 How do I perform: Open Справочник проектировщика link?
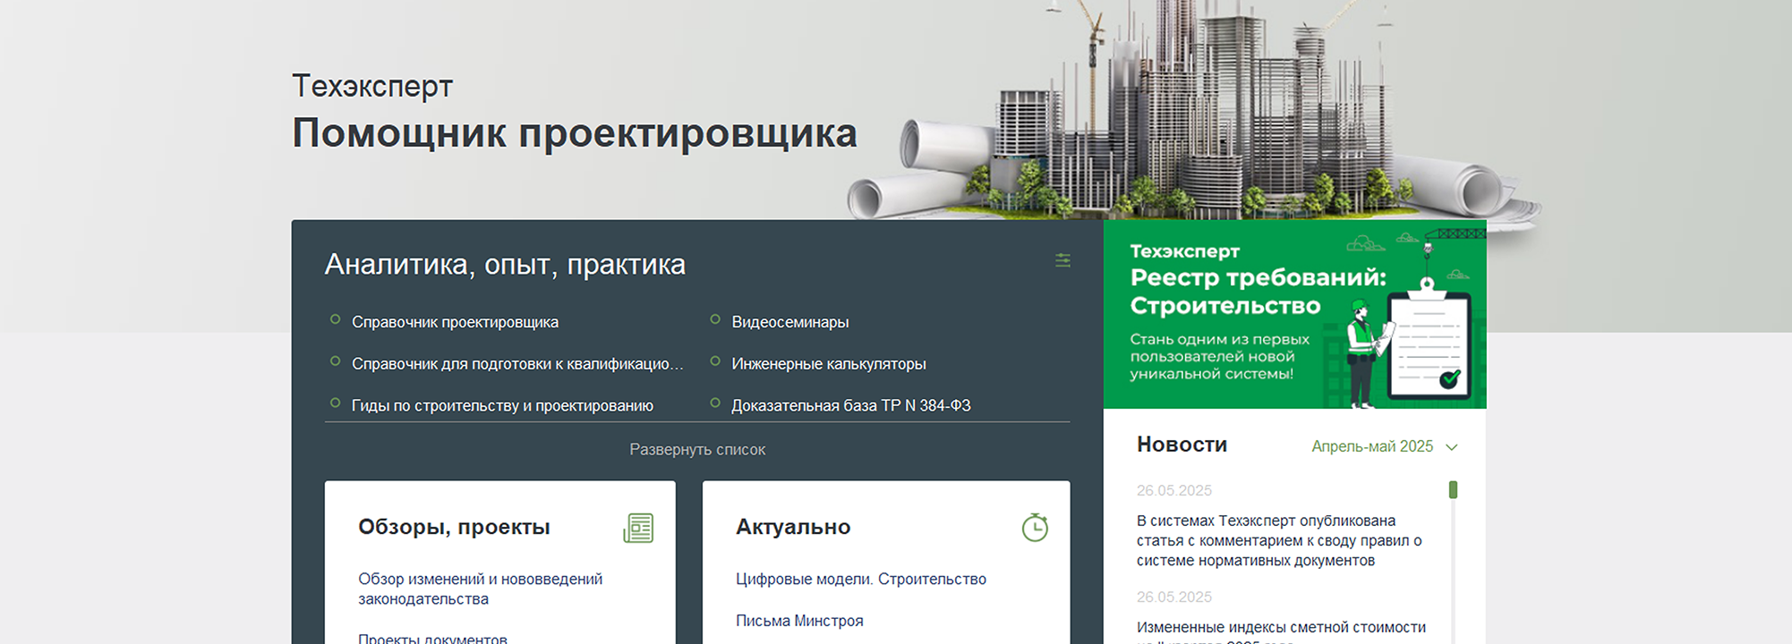tap(455, 322)
